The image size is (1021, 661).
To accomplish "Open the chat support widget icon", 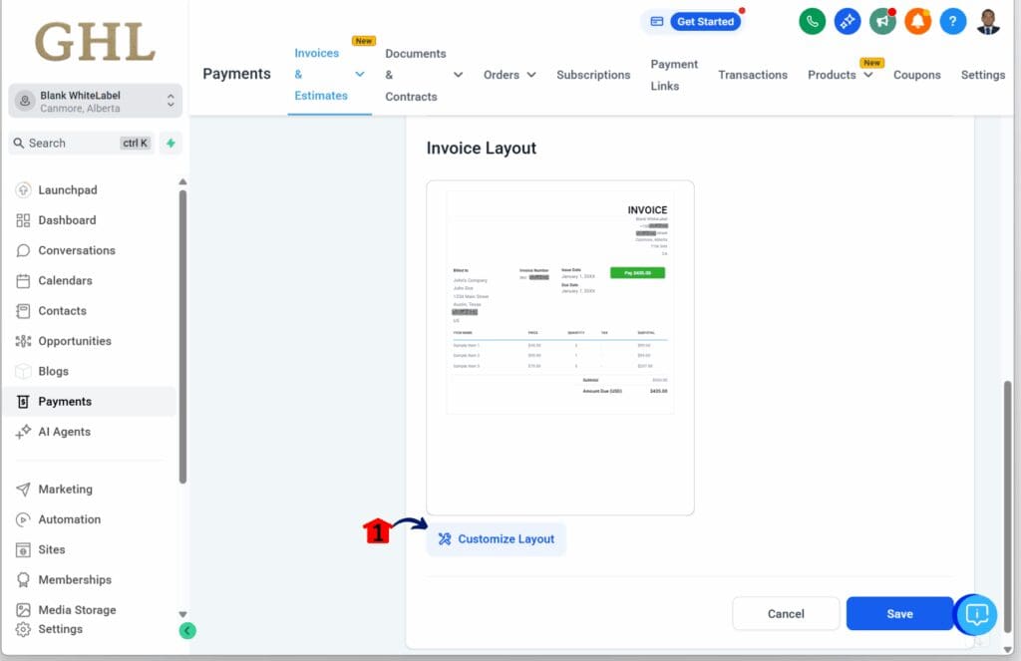I will click(975, 614).
